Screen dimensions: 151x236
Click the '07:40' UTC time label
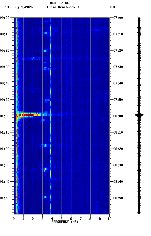pos(118,83)
